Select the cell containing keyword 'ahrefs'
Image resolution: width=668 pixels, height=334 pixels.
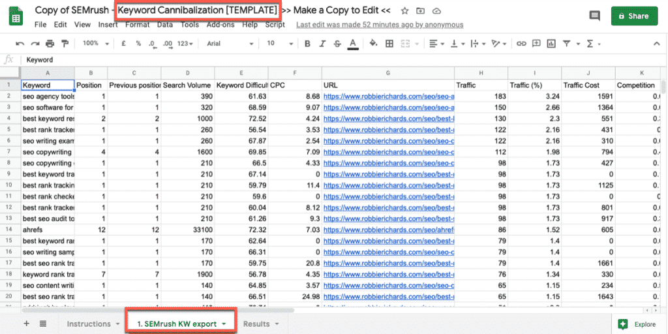click(48, 229)
